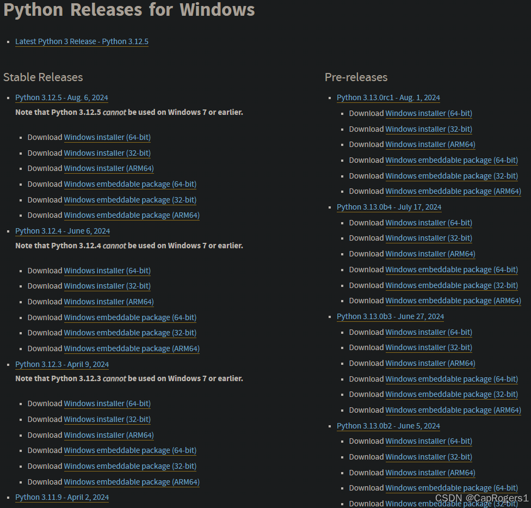Image resolution: width=531 pixels, height=508 pixels.
Task: Get Python 3.12.4 embeddable package (32-bit)
Action: click(x=130, y=333)
